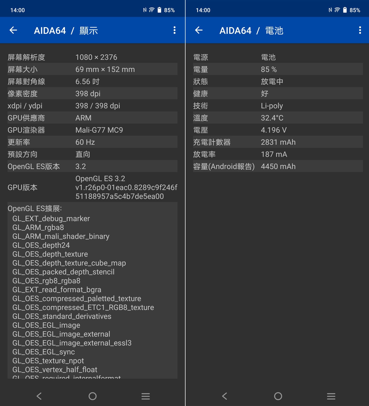Select extension GL_OES_texture_npot
Image resolution: width=369 pixels, height=406 pixels.
48,361
